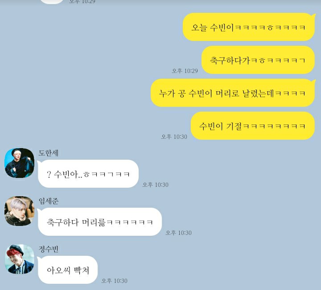321x290 pixels.
Task: Click the timestamp next to 도한세's message
Action: pyautogui.click(x=156, y=185)
